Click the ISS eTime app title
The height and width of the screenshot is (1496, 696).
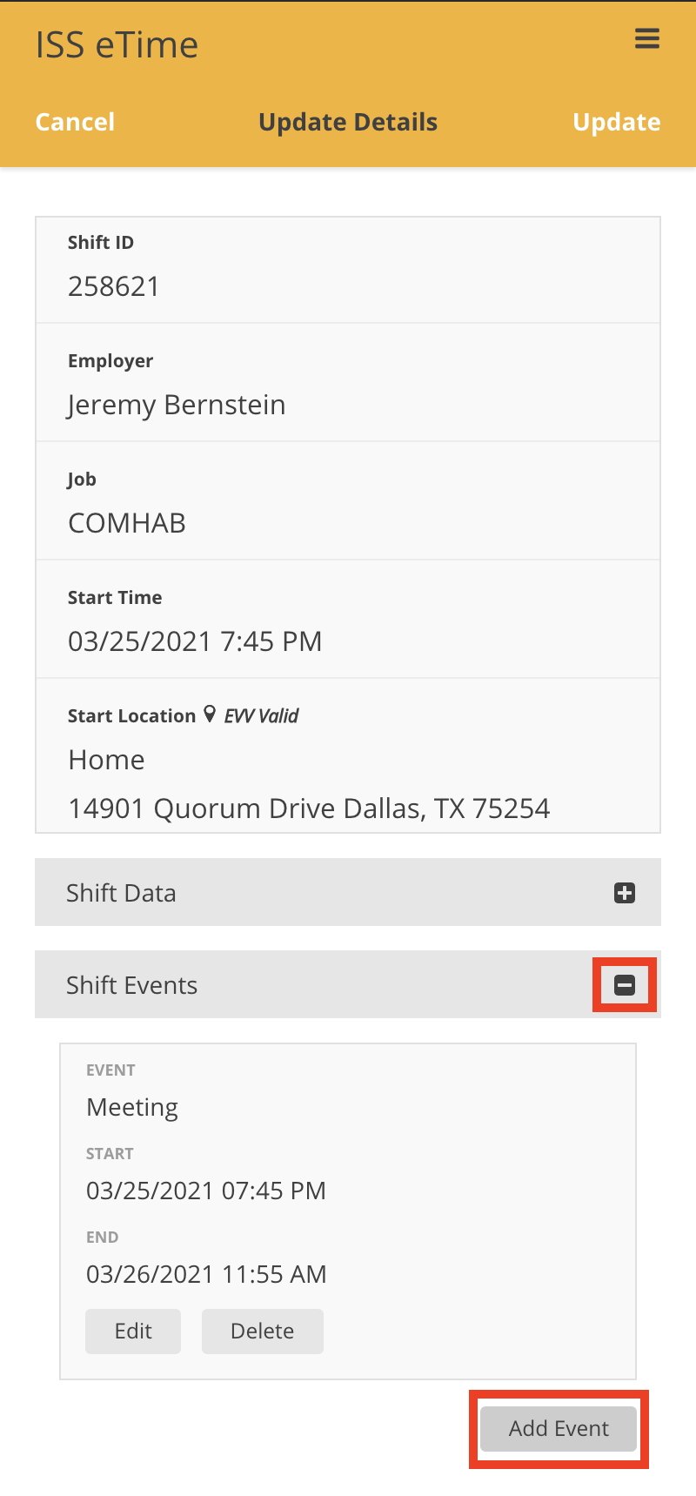tap(117, 45)
